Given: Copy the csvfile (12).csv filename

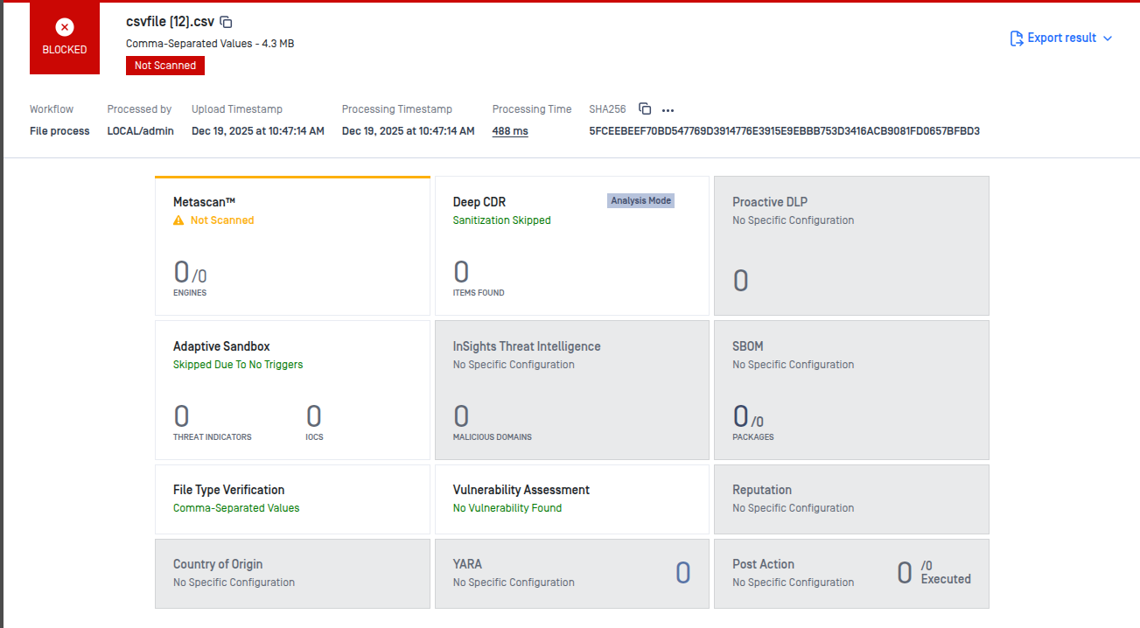Looking at the screenshot, I should 226,22.
